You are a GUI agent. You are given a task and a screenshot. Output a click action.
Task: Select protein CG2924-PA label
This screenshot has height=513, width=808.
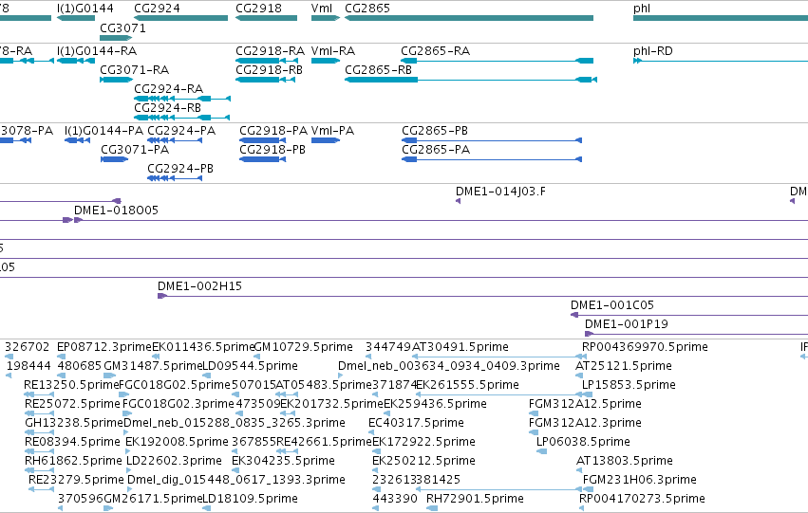[181, 131]
